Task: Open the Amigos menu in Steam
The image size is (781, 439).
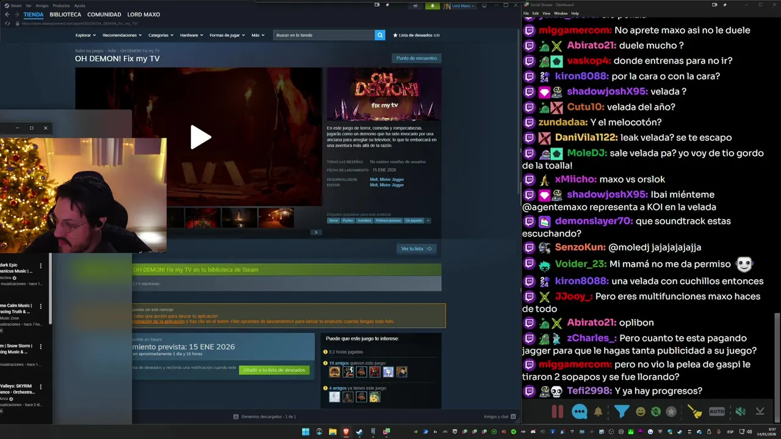Action: [42, 5]
